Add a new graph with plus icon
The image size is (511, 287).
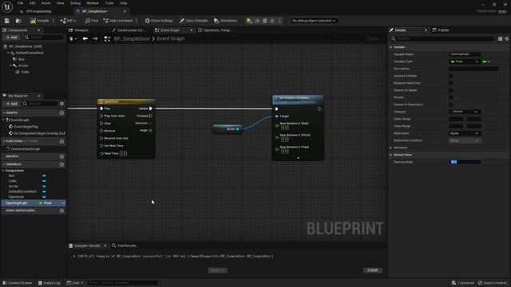pyautogui.click(x=61, y=112)
